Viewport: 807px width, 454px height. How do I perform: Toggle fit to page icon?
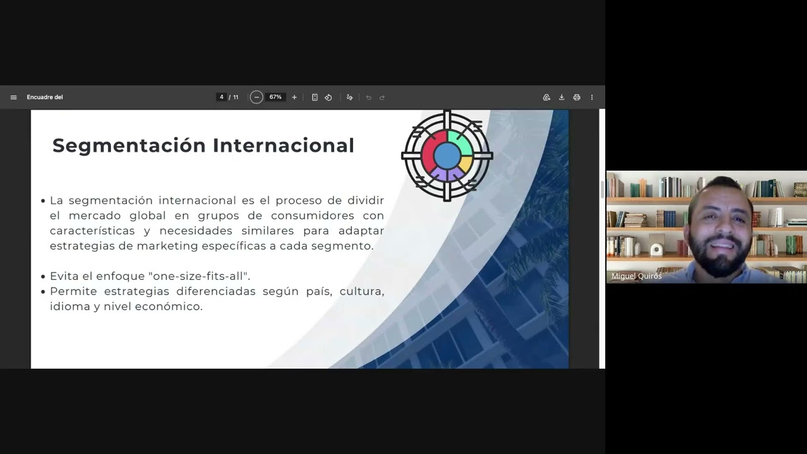(x=315, y=97)
